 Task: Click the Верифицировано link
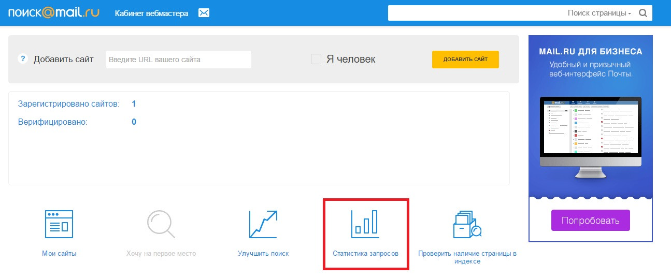coord(53,122)
